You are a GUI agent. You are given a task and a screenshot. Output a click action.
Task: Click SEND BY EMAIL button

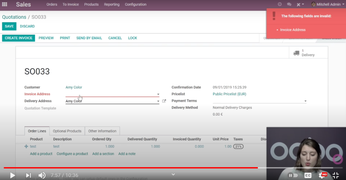[x=89, y=38]
